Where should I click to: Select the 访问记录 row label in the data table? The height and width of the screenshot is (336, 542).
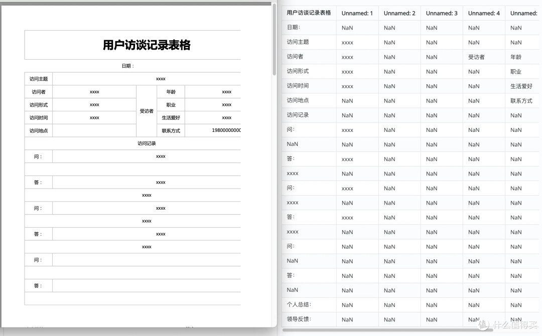(x=298, y=115)
